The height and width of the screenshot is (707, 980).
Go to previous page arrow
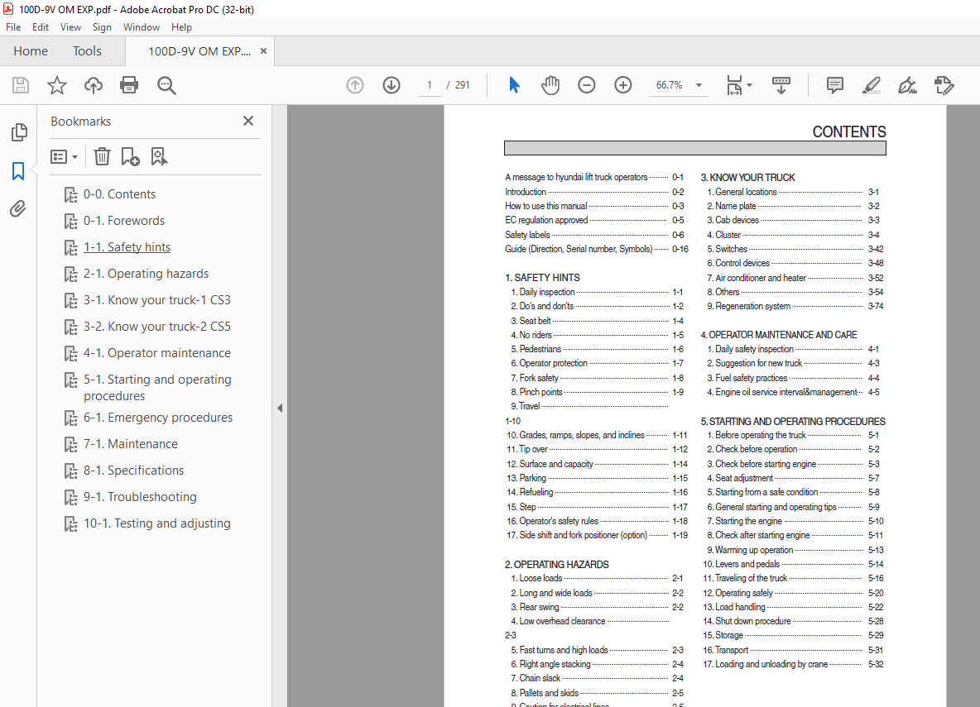click(x=355, y=85)
